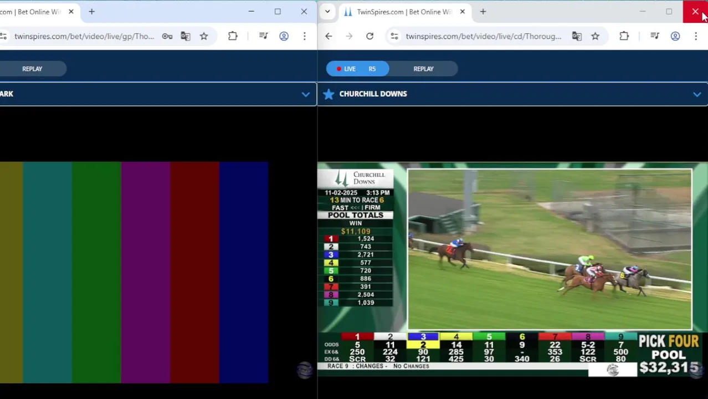This screenshot has width=708, height=399.
Task: Open translate icon in right window address bar
Action: (x=577, y=36)
